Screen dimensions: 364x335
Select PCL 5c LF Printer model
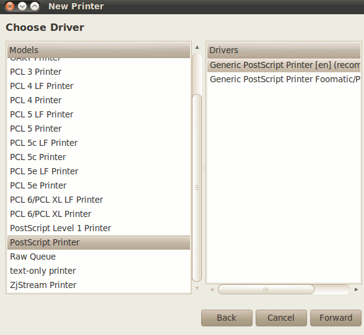[98, 143]
